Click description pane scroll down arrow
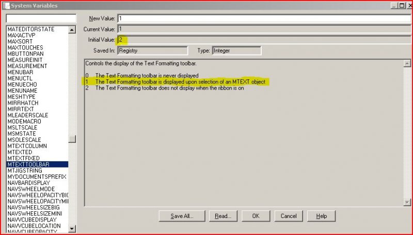 tap(407, 202)
